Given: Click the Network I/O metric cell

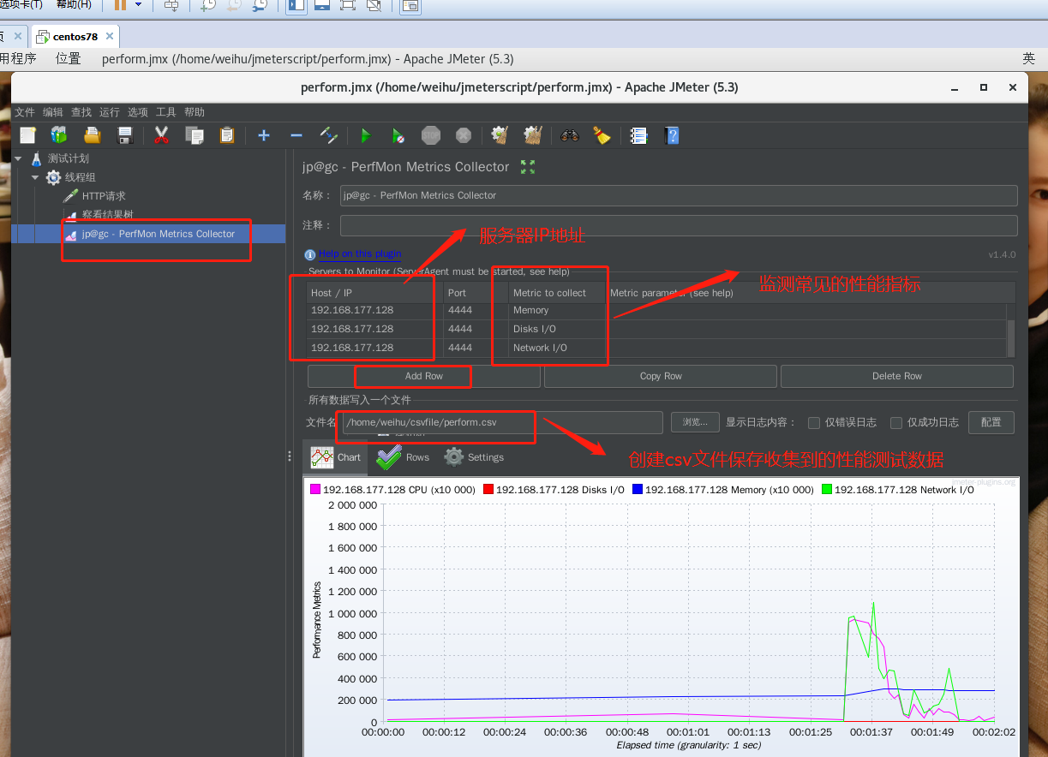Looking at the screenshot, I should 557,348.
